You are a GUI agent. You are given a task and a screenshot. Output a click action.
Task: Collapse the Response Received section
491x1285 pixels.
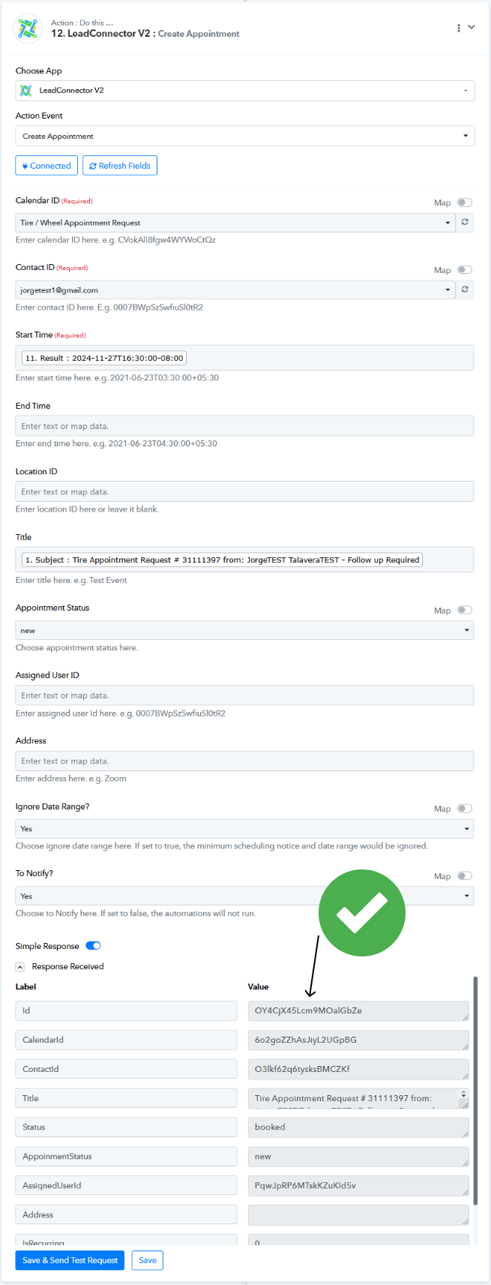click(20, 967)
